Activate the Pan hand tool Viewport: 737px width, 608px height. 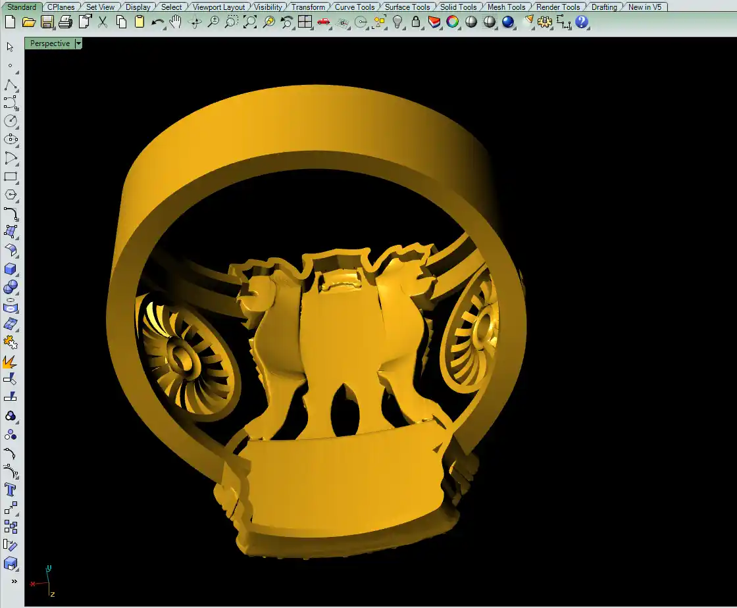pos(176,22)
